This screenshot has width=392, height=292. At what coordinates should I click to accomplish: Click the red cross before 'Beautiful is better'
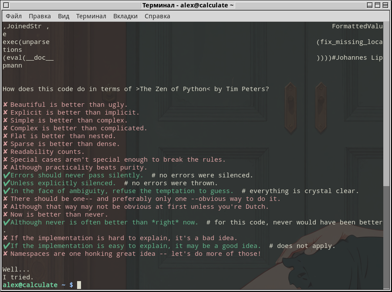pos(5,105)
